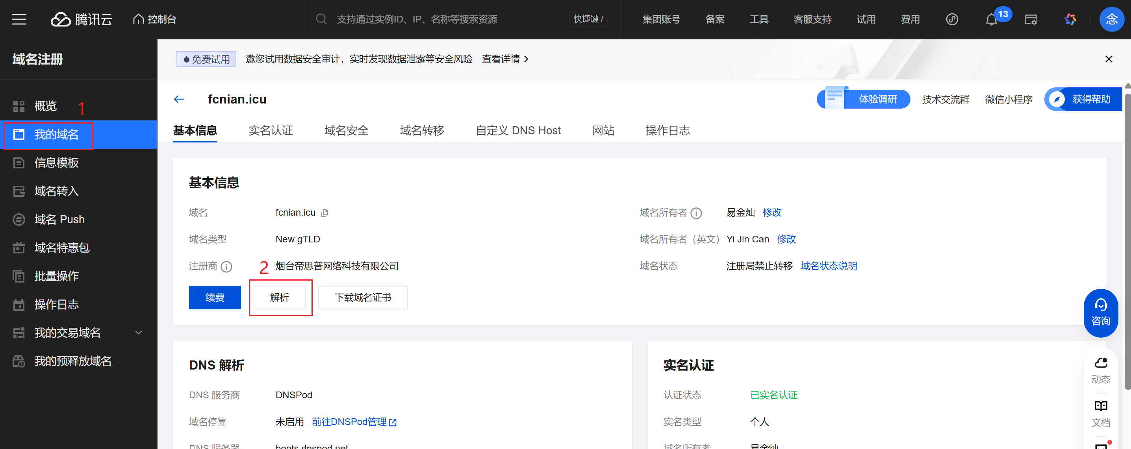Switch to the 自定义 DNS Host tab
Screen dimensions: 1131x449
tap(518, 130)
